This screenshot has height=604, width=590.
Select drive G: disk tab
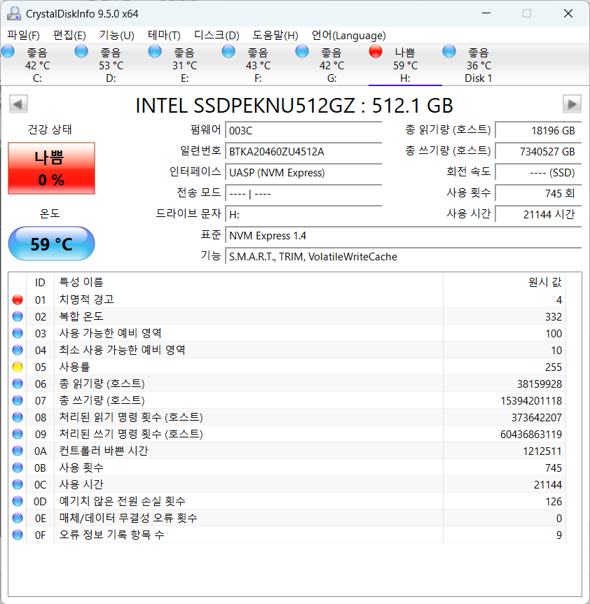point(331,64)
